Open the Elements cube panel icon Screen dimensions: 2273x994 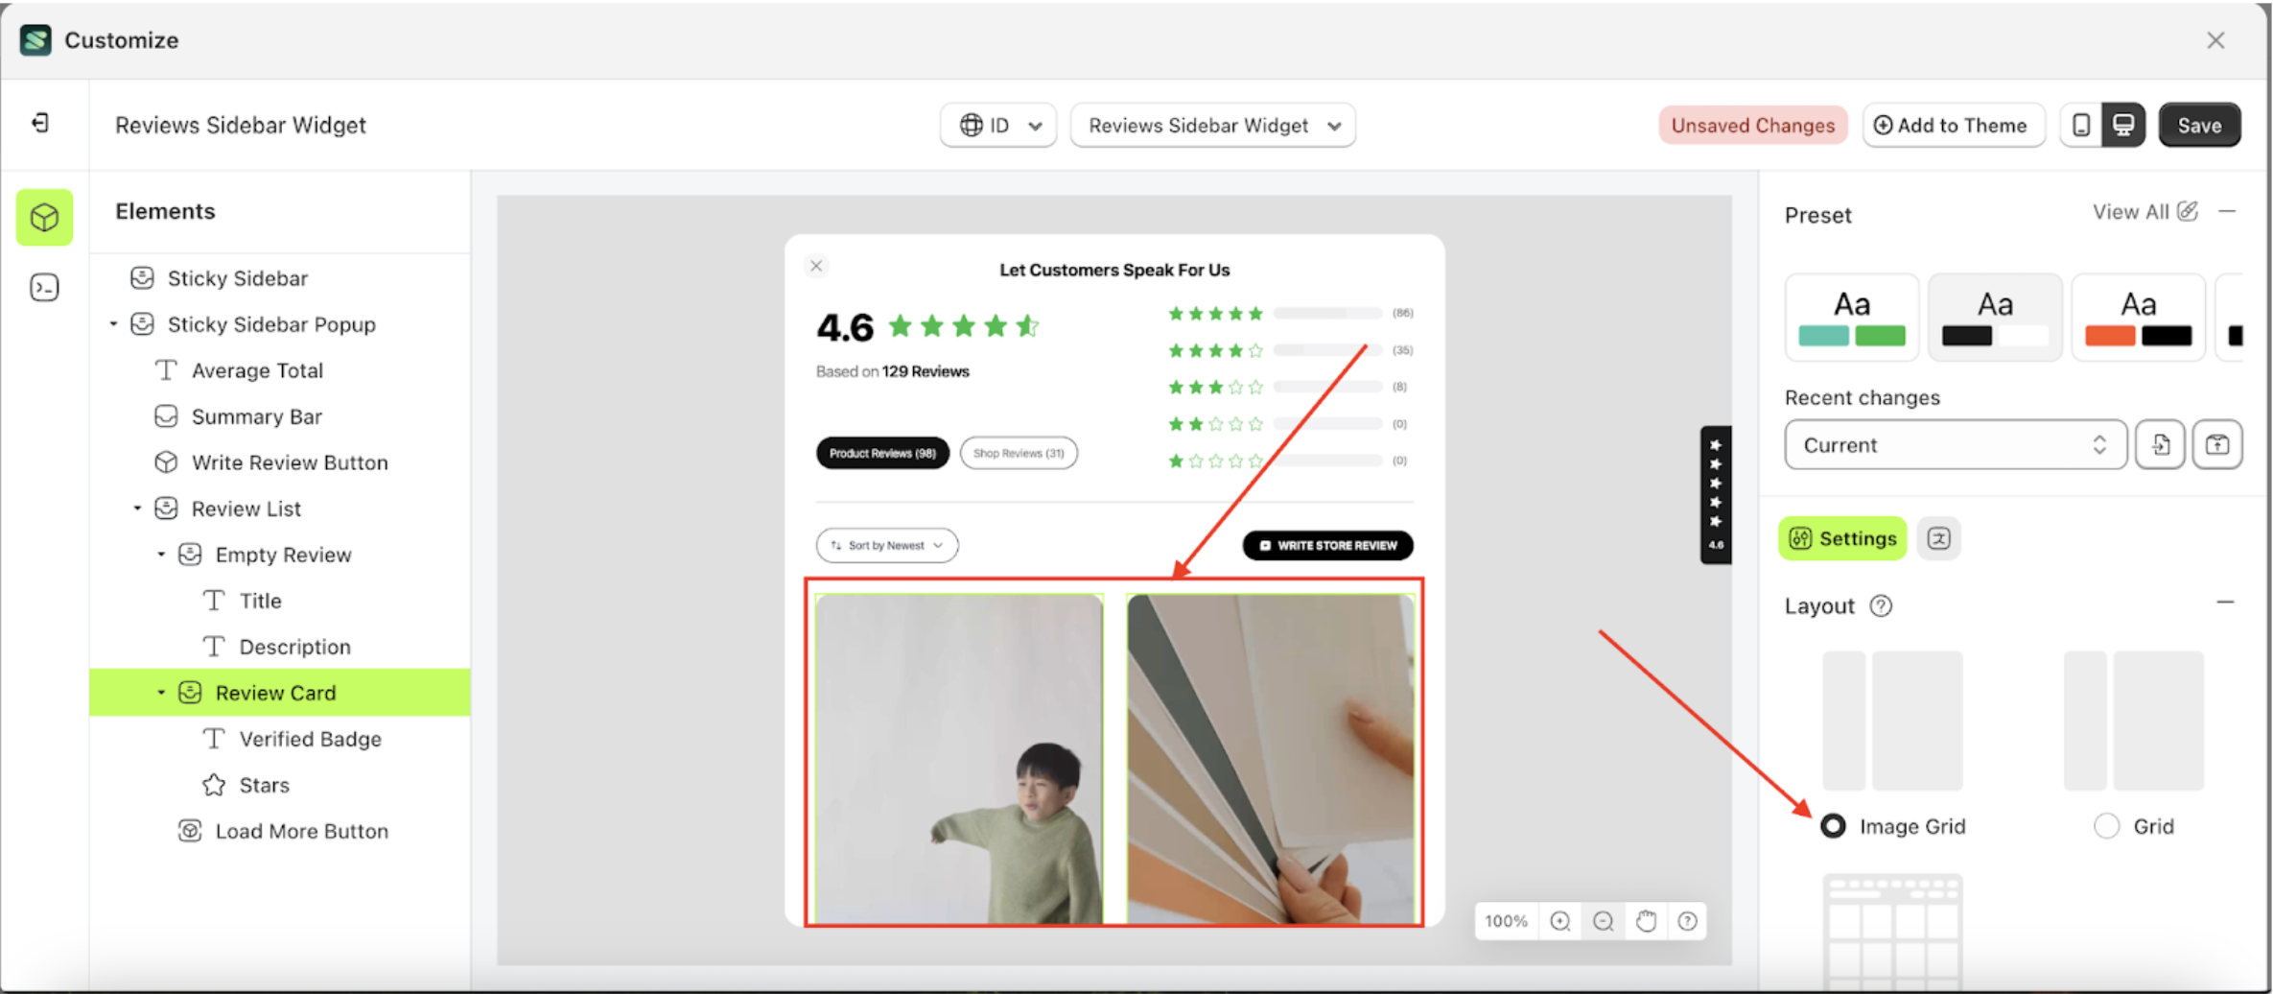click(x=44, y=217)
